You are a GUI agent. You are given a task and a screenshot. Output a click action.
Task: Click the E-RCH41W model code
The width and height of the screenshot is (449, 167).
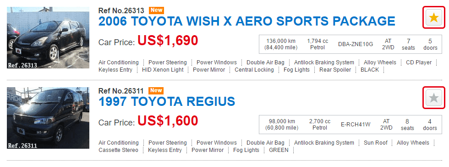[356, 125]
